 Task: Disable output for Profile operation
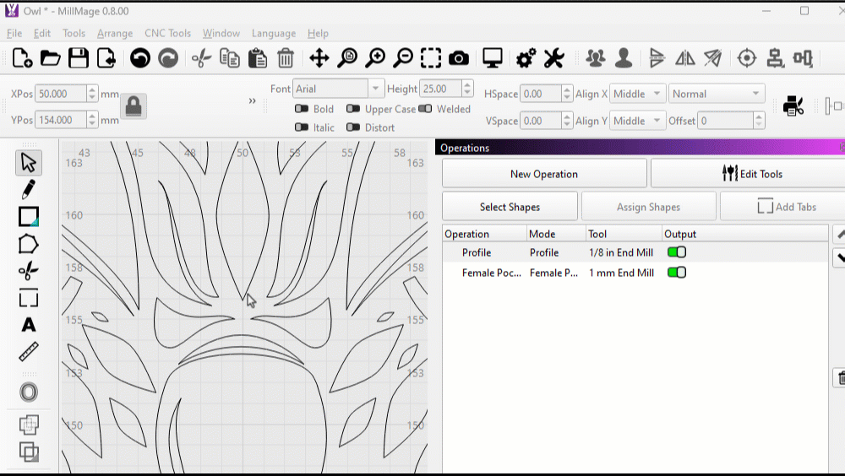click(x=676, y=252)
